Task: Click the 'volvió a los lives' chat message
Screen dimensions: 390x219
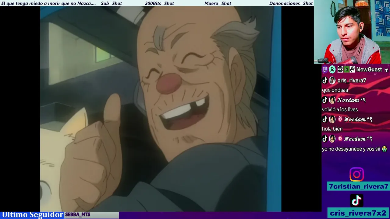Action: 340,110
